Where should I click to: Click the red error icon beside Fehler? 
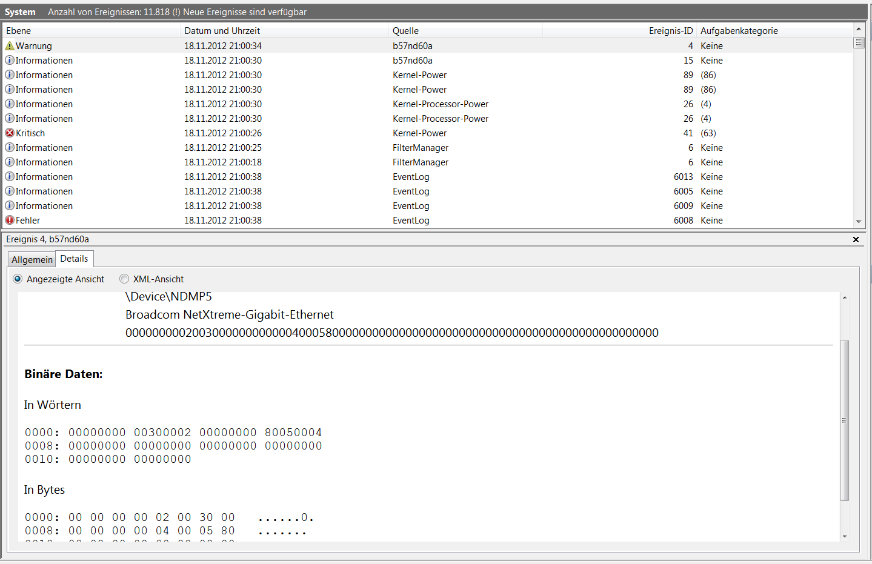point(10,221)
